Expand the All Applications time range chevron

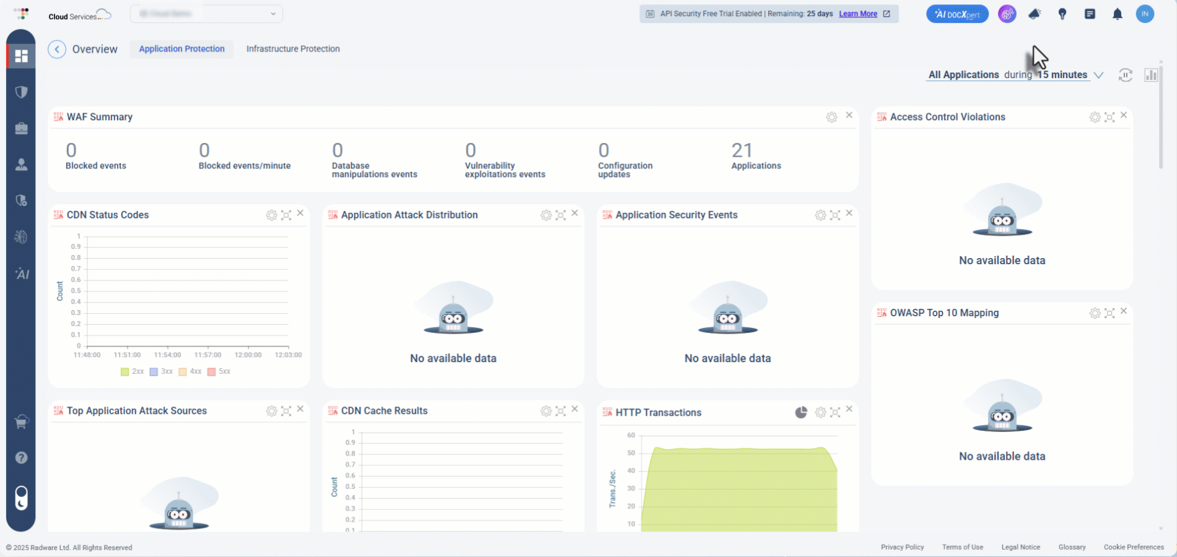point(1098,75)
